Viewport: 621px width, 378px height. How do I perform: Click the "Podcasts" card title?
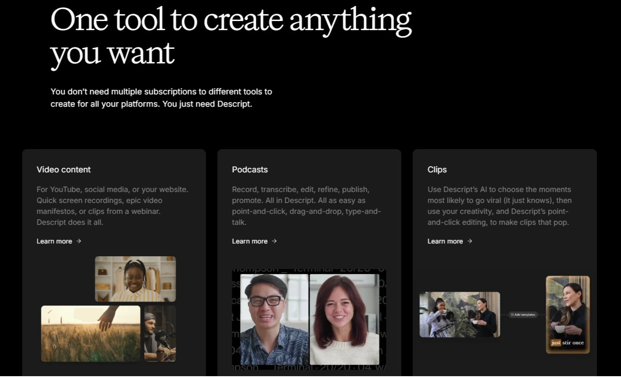(x=250, y=170)
